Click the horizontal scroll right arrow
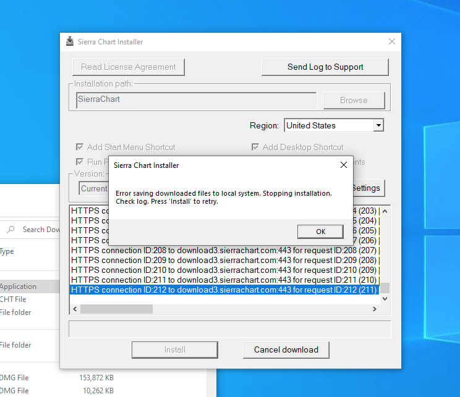460x397 pixels. (x=375, y=309)
